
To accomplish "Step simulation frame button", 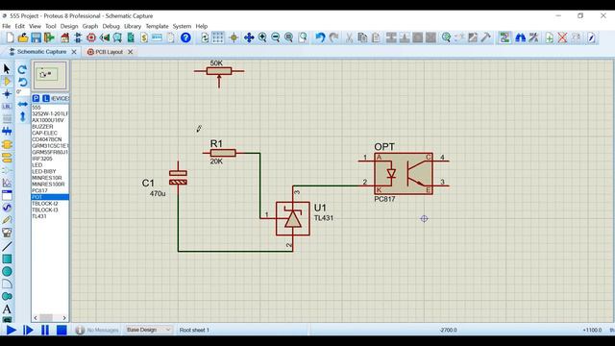I will pos(28,330).
